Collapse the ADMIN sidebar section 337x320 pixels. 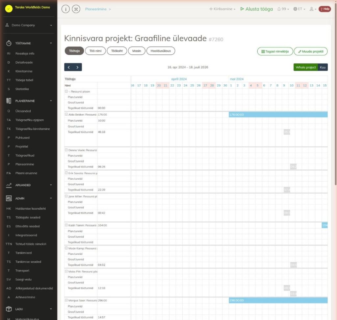click(29, 198)
